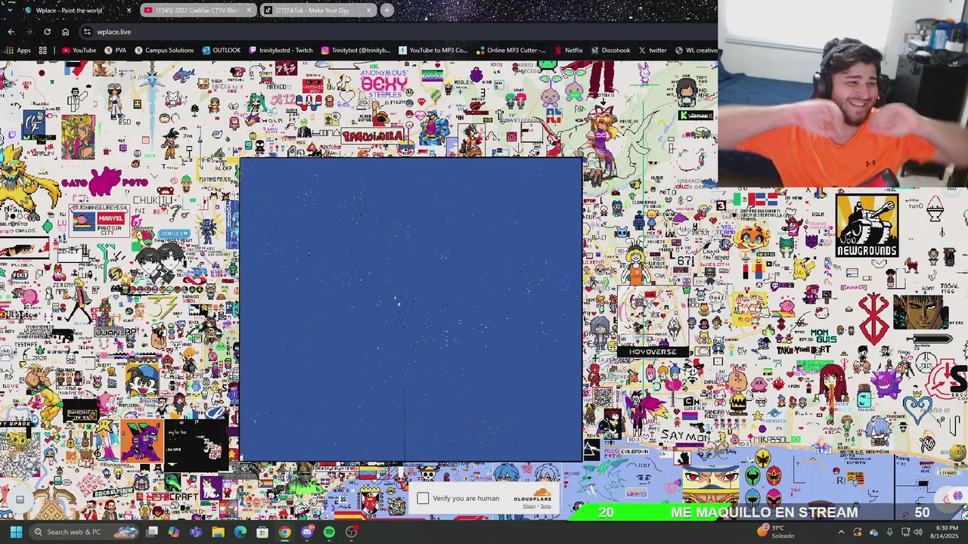Click the NEWGROUNDS tank pixel art
This screenshot has height=544, width=968.
(x=867, y=224)
